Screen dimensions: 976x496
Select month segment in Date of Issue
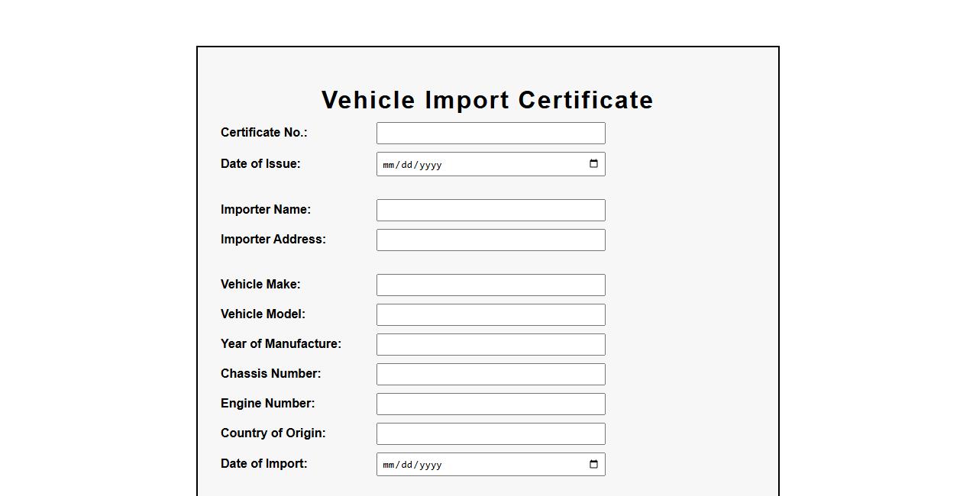[388, 165]
